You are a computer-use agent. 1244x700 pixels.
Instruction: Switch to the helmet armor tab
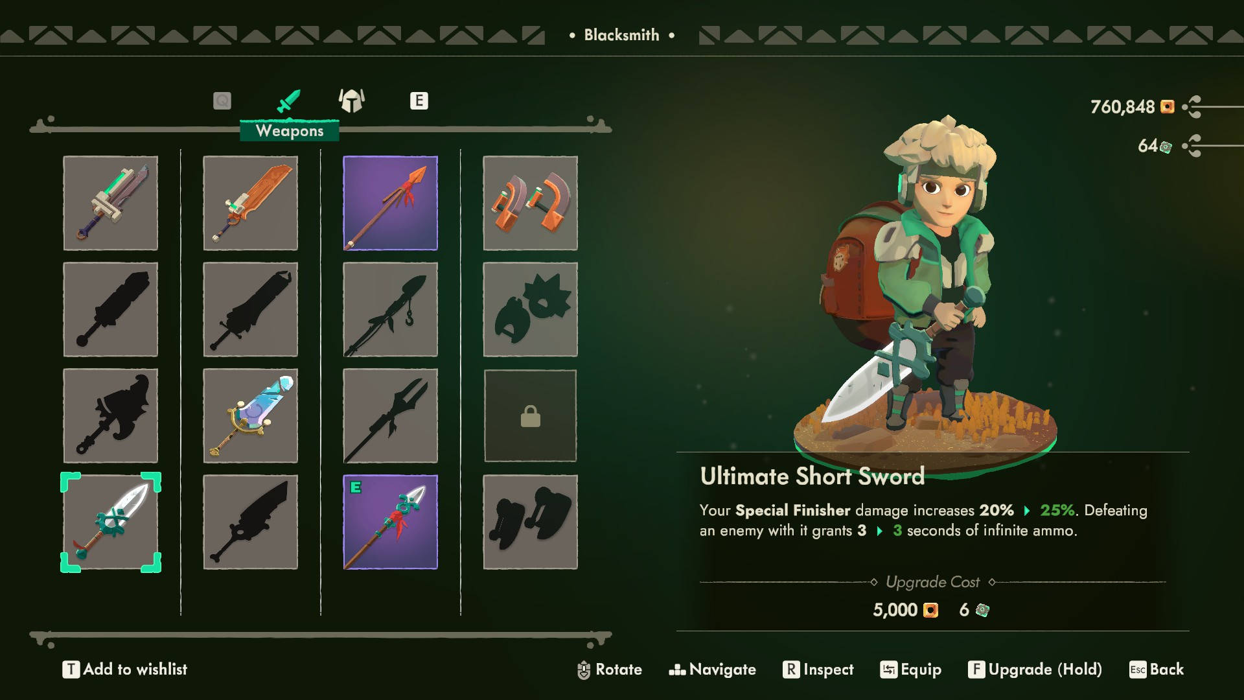click(x=352, y=100)
